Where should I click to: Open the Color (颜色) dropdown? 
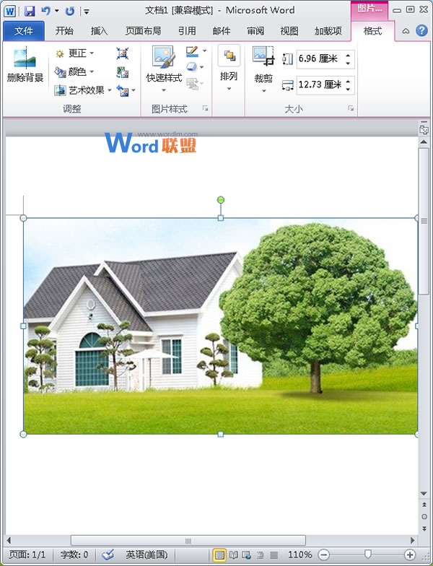click(75, 72)
